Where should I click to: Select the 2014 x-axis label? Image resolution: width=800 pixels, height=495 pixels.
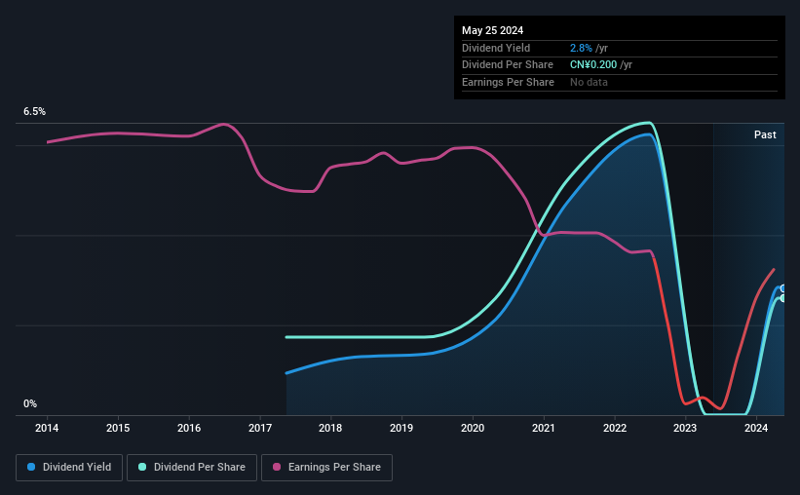coord(47,428)
